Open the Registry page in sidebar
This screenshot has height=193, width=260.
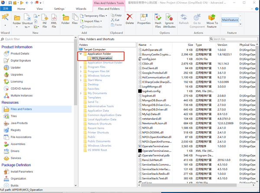[16, 130]
